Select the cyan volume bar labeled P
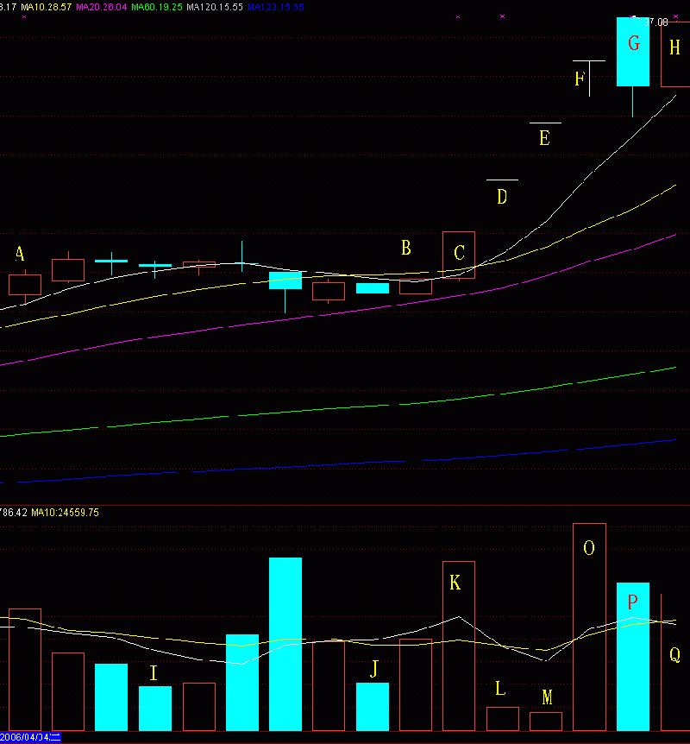The image size is (690, 744). click(633, 656)
